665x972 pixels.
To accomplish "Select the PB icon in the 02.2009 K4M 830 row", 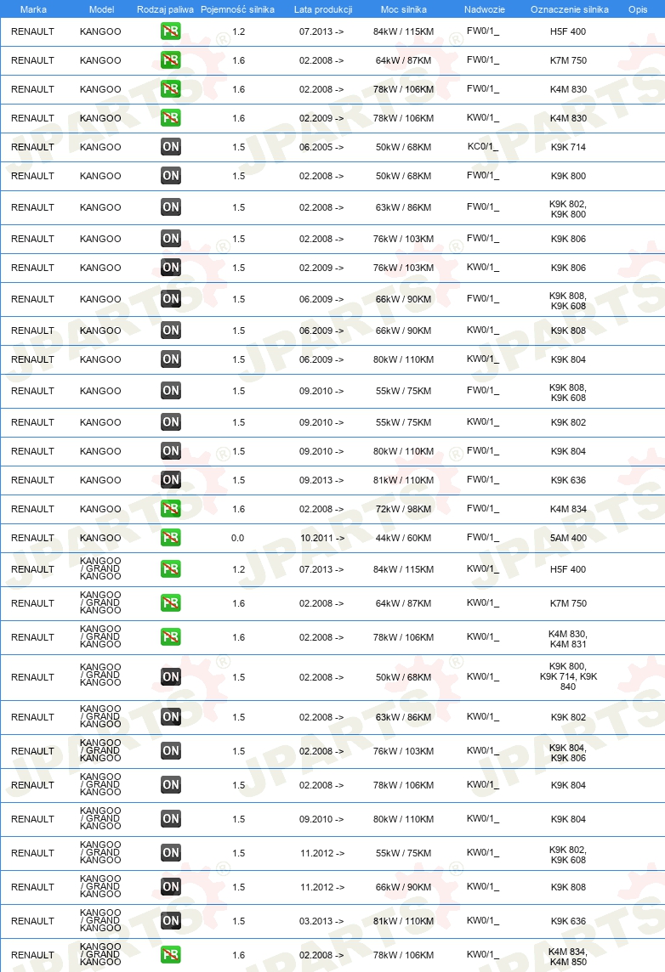I will tap(171, 118).
